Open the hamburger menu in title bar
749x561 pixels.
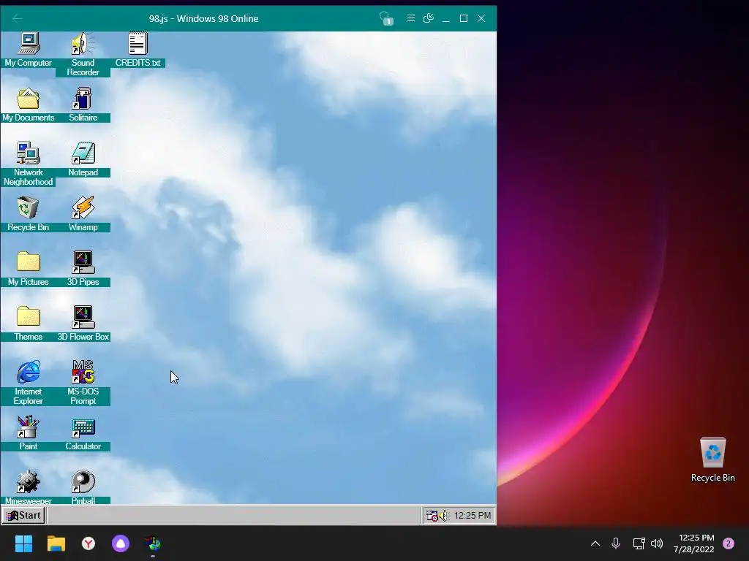pyautogui.click(x=411, y=18)
